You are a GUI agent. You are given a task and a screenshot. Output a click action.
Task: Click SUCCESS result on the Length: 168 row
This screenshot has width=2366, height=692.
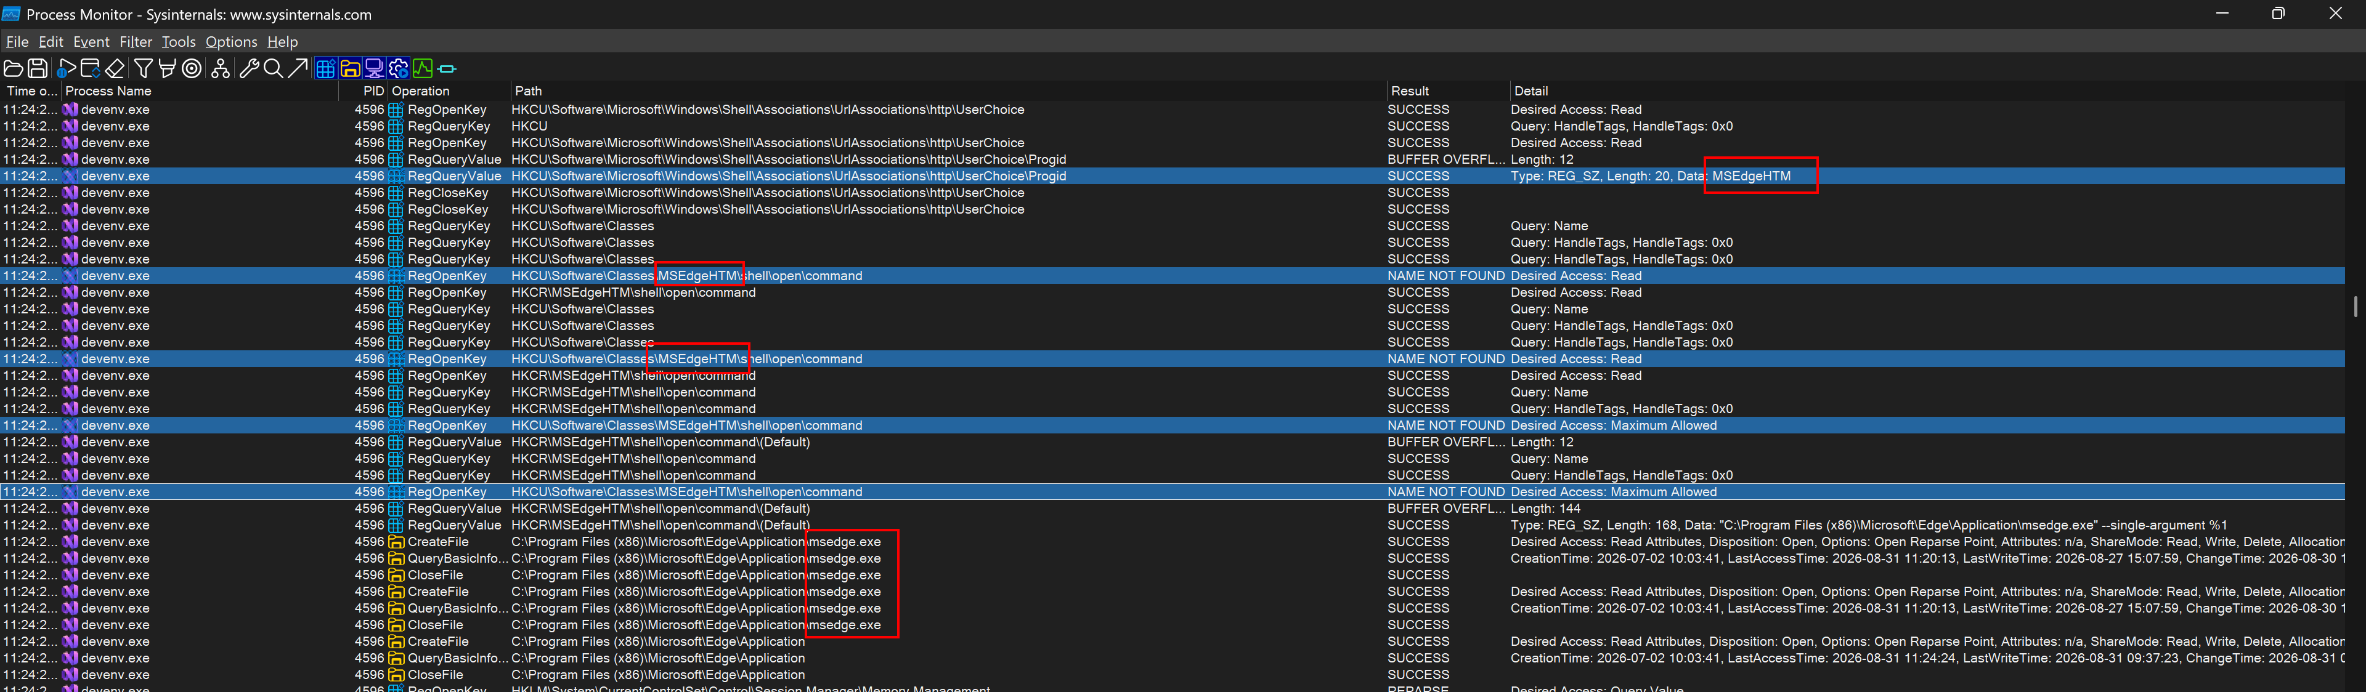[x=1418, y=525]
